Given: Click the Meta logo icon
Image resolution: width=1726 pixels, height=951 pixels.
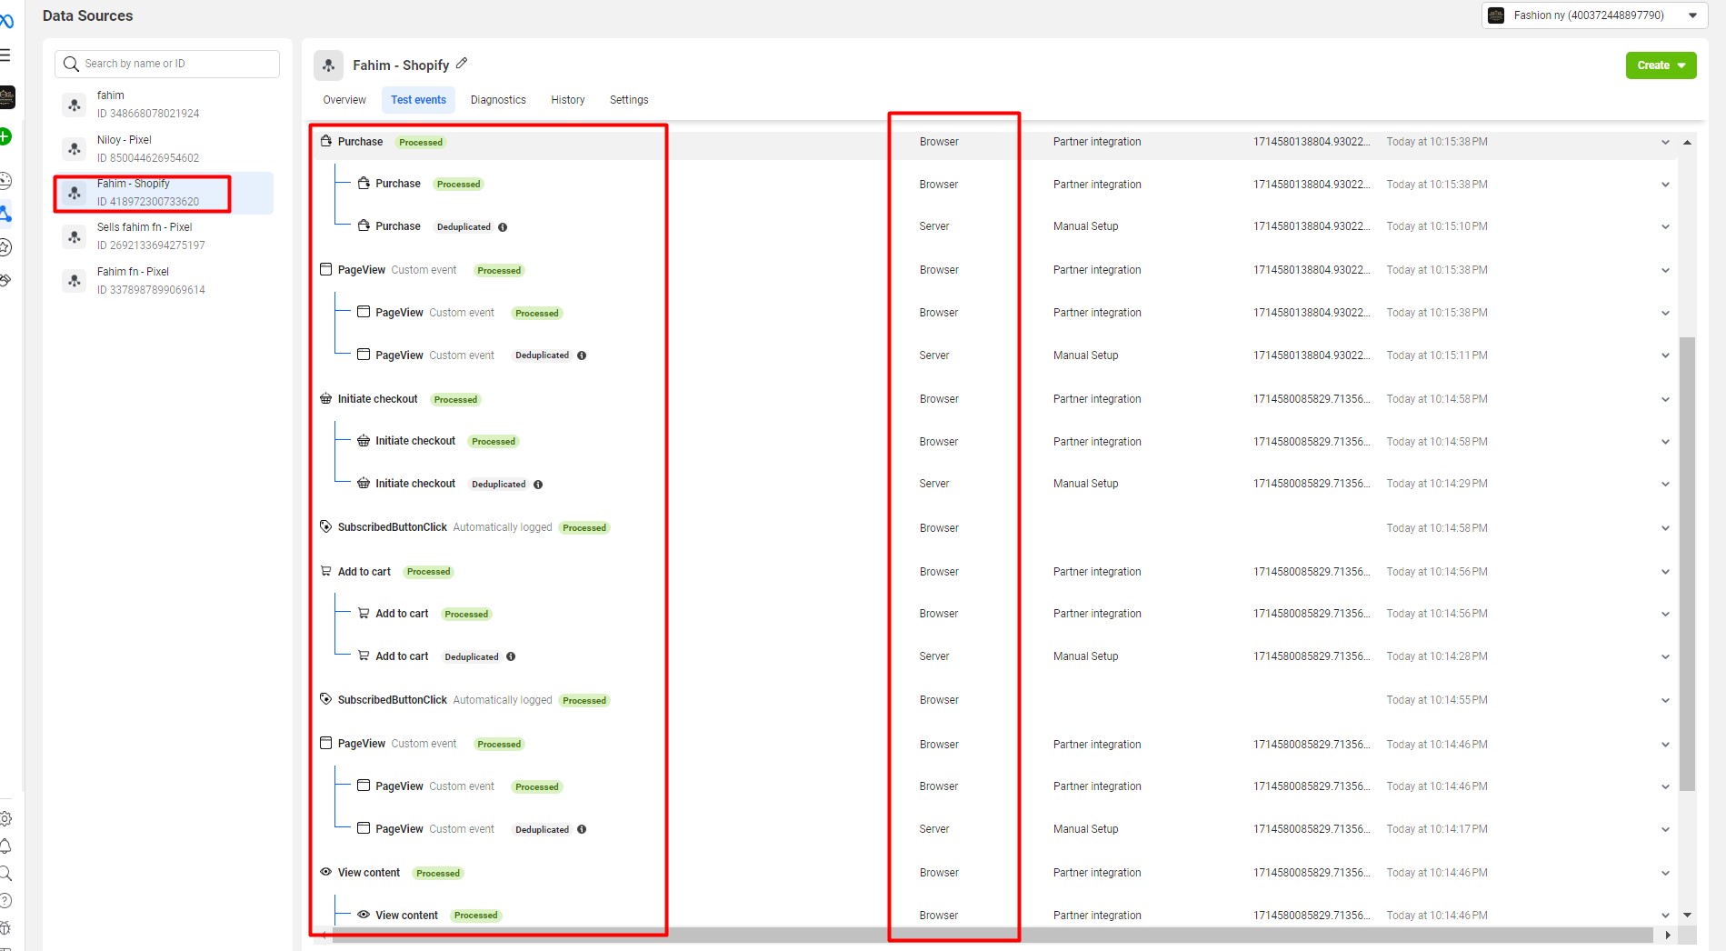Looking at the screenshot, I should click(6, 21).
